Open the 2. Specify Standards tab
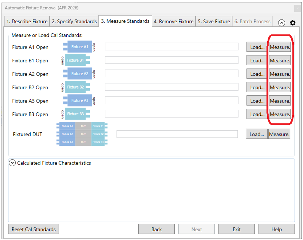The height and width of the screenshot is (240, 303). [x=74, y=22]
